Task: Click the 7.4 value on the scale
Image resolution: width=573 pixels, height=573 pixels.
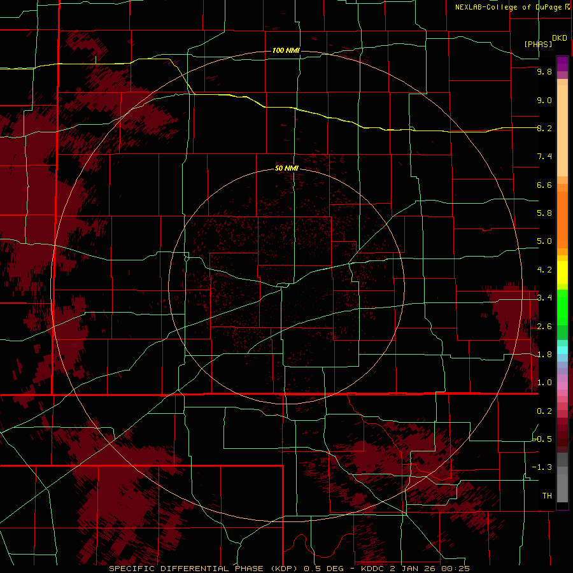Action: [x=544, y=157]
